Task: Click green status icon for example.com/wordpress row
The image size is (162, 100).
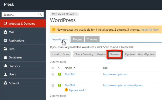Action: tap(60, 85)
